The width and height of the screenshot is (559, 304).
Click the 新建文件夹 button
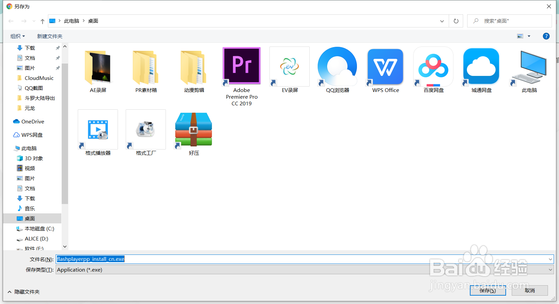click(x=50, y=36)
